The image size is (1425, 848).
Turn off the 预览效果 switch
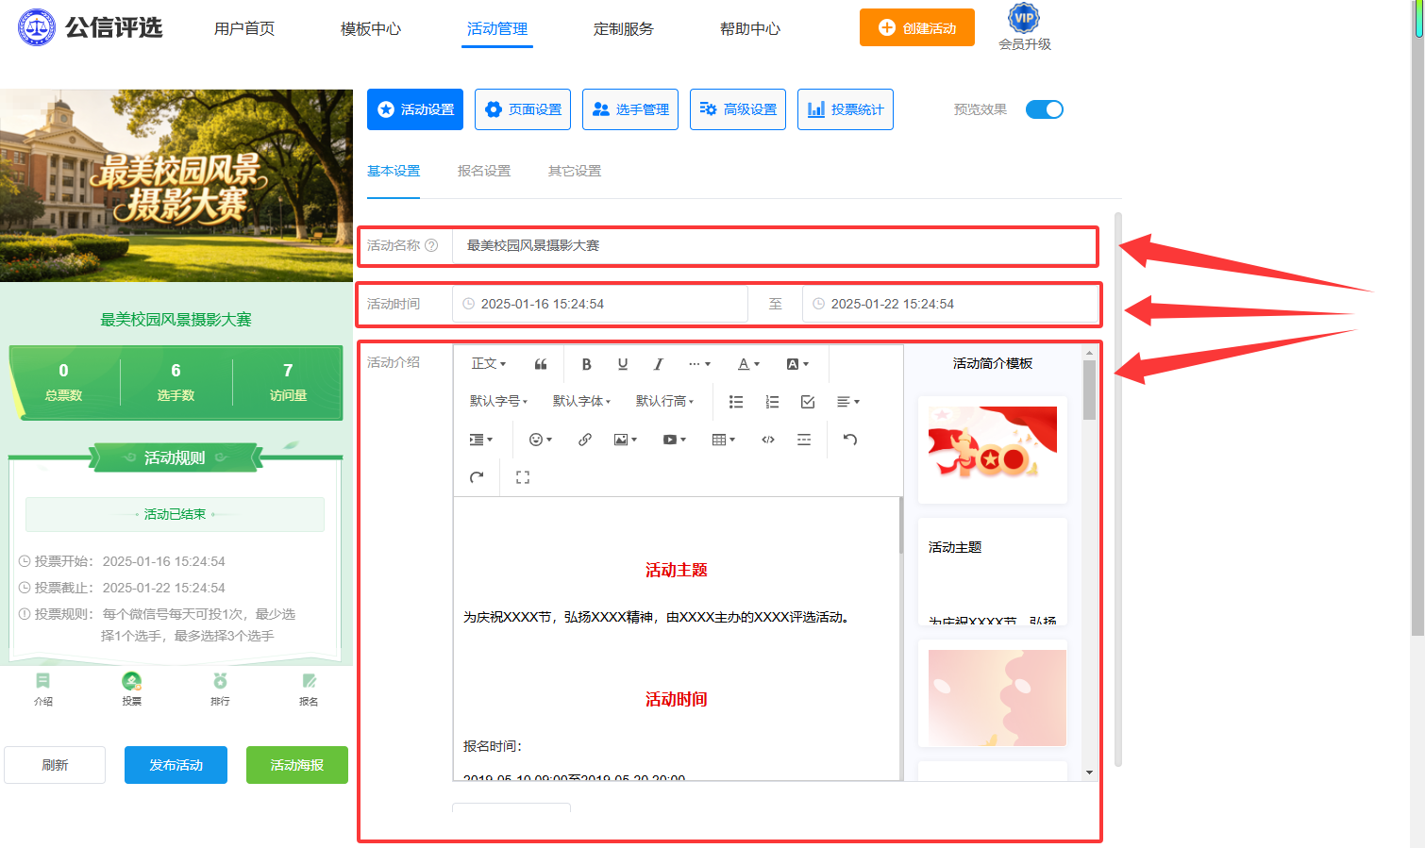point(1045,109)
